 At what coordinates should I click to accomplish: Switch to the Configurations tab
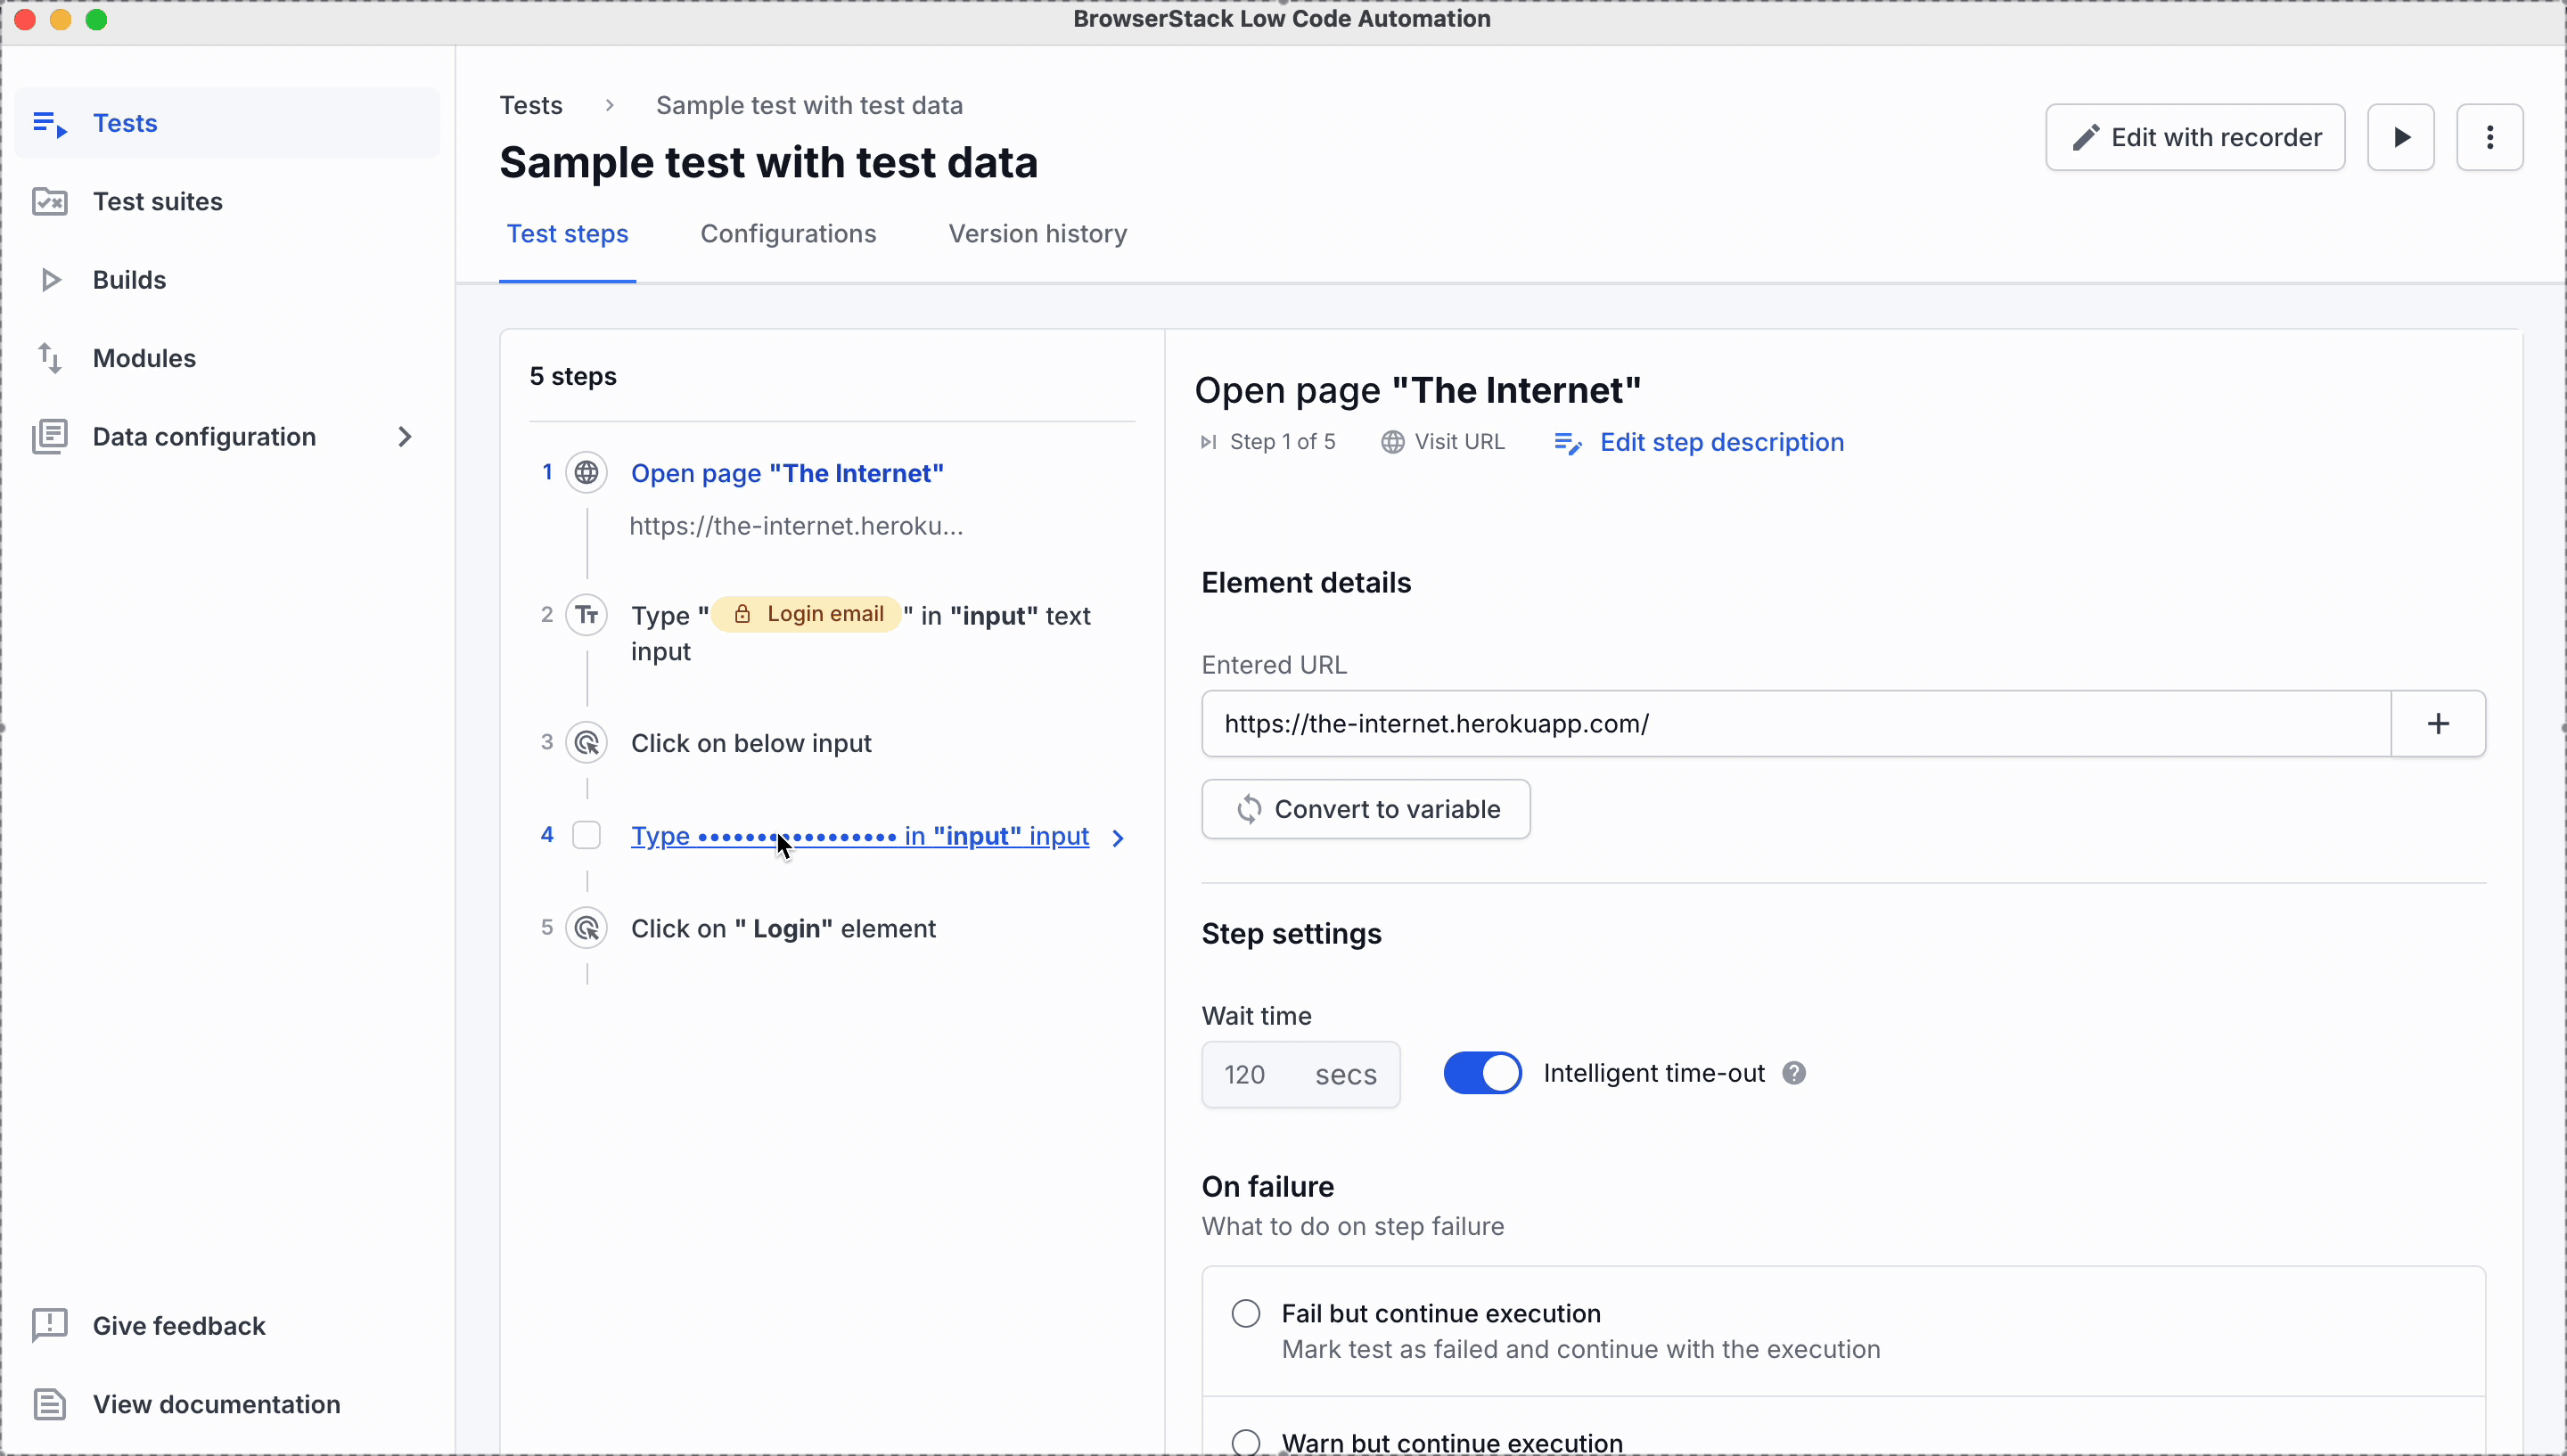(x=788, y=233)
